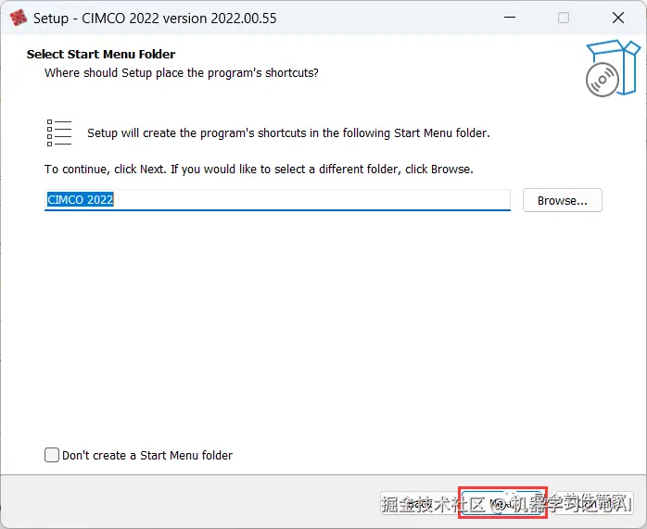
Task: Enable Don't create a Start Menu folder
Action: tap(52, 455)
